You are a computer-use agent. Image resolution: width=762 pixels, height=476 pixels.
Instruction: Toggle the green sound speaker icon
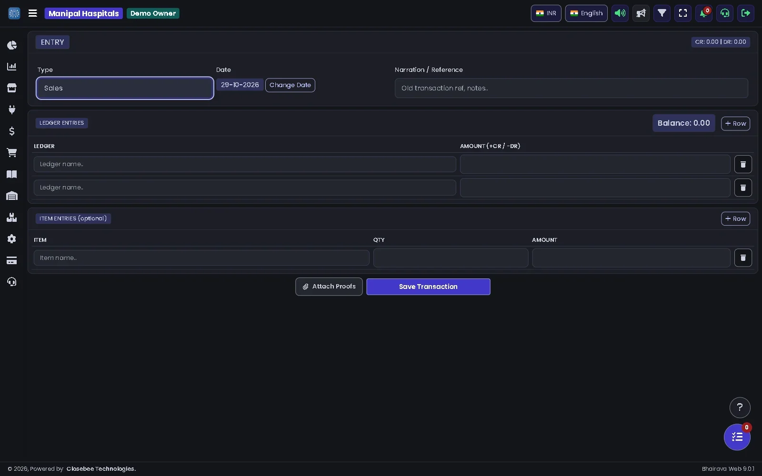coord(620,13)
